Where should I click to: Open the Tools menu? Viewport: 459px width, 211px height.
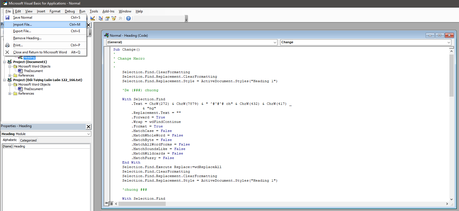click(94, 11)
